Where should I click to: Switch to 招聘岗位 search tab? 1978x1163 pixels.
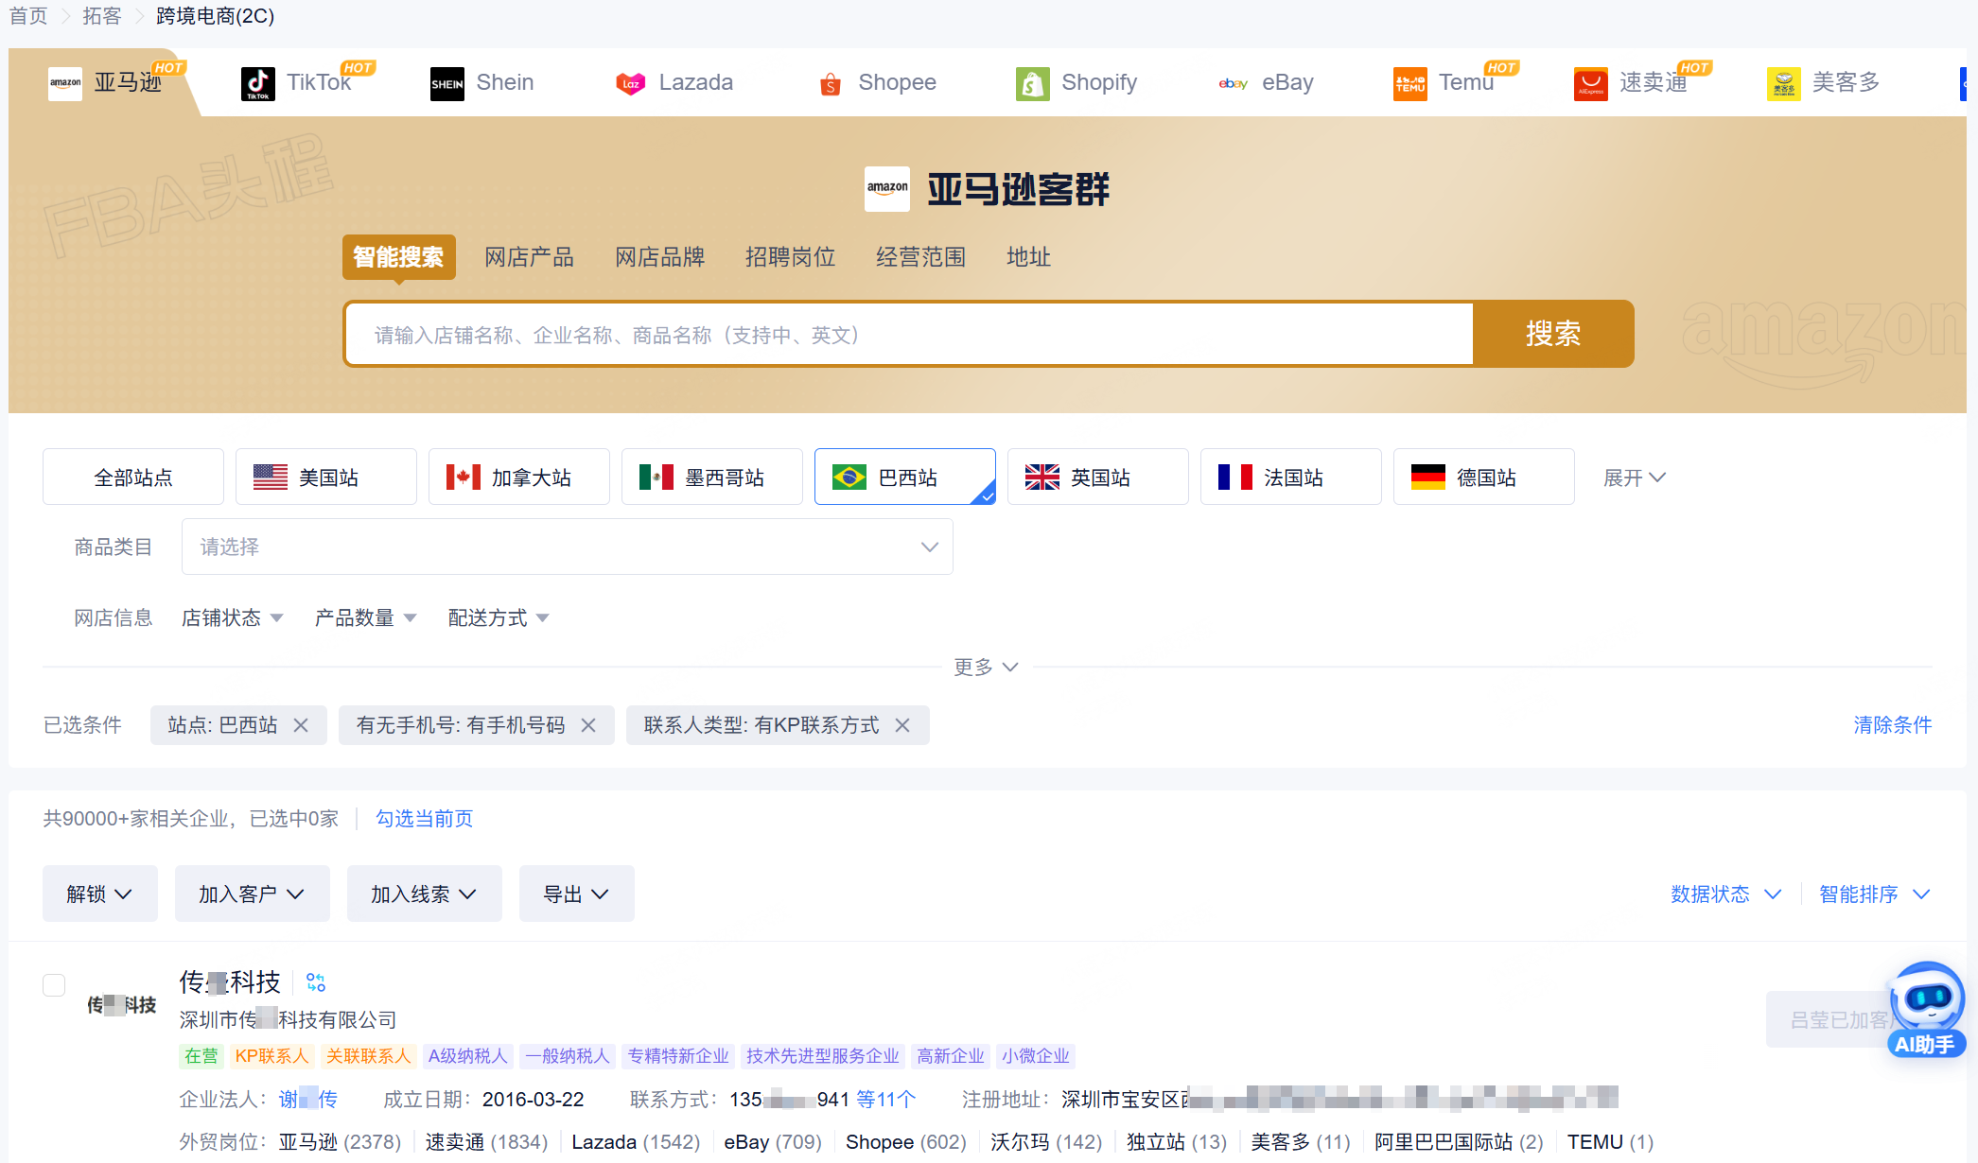pos(790,257)
